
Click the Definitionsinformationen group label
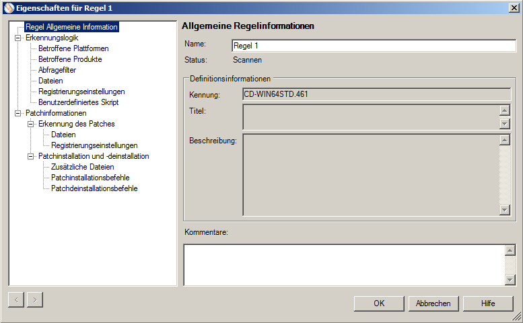230,79
